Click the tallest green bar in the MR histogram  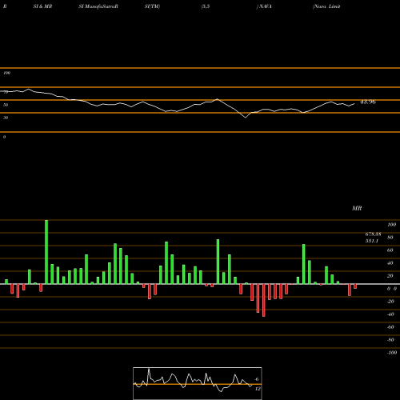tap(46, 252)
